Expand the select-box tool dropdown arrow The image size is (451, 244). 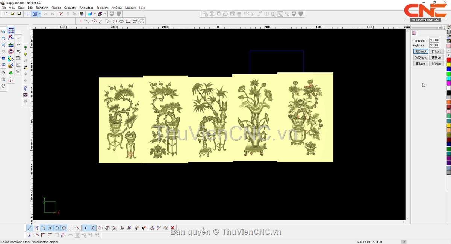(39, 14)
